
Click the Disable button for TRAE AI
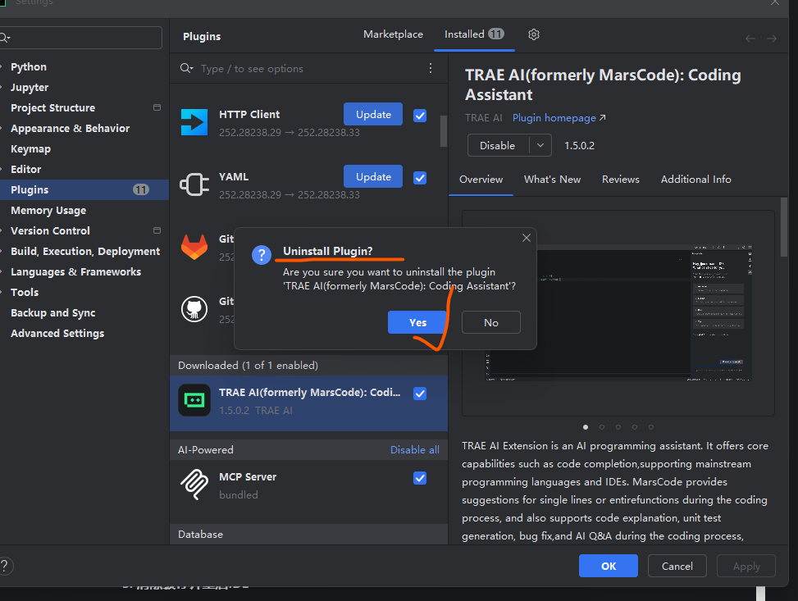498,146
